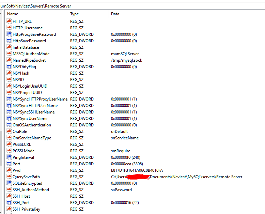Screen dimensions: 265x214
Task: Click the DWORD icon beside NSYDirtyFlag
Action: tap(9, 66)
